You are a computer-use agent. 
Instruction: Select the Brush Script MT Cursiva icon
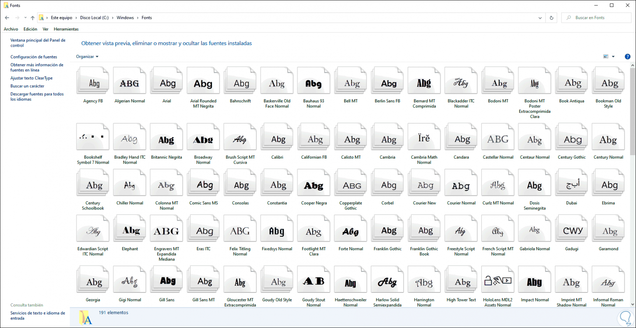[x=240, y=137]
